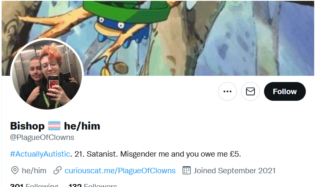Click the envelope message icon
315x187 pixels.
pos(250,91)
